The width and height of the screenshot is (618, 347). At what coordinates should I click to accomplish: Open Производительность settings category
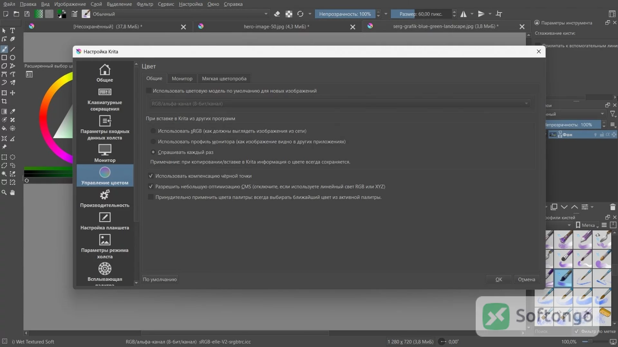point(105,198)
